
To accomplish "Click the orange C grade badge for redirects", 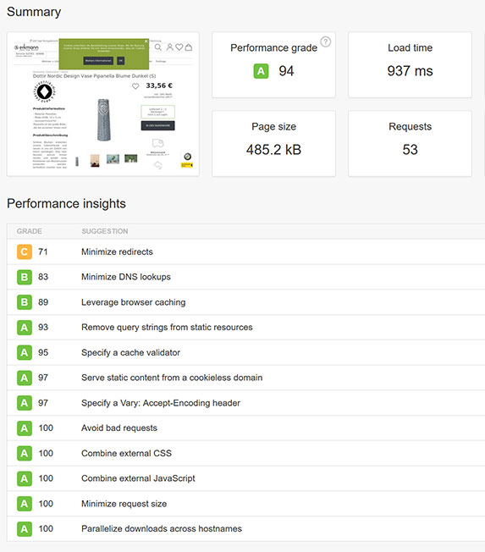I will click(25, 251).
